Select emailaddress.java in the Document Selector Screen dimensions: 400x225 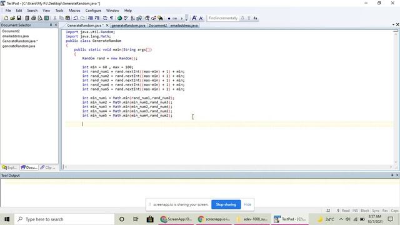point(16,36)
